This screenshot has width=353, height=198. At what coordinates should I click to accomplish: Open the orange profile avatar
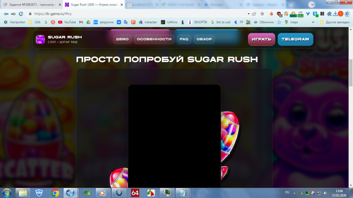pyautogui.click(x=341, y=14)
